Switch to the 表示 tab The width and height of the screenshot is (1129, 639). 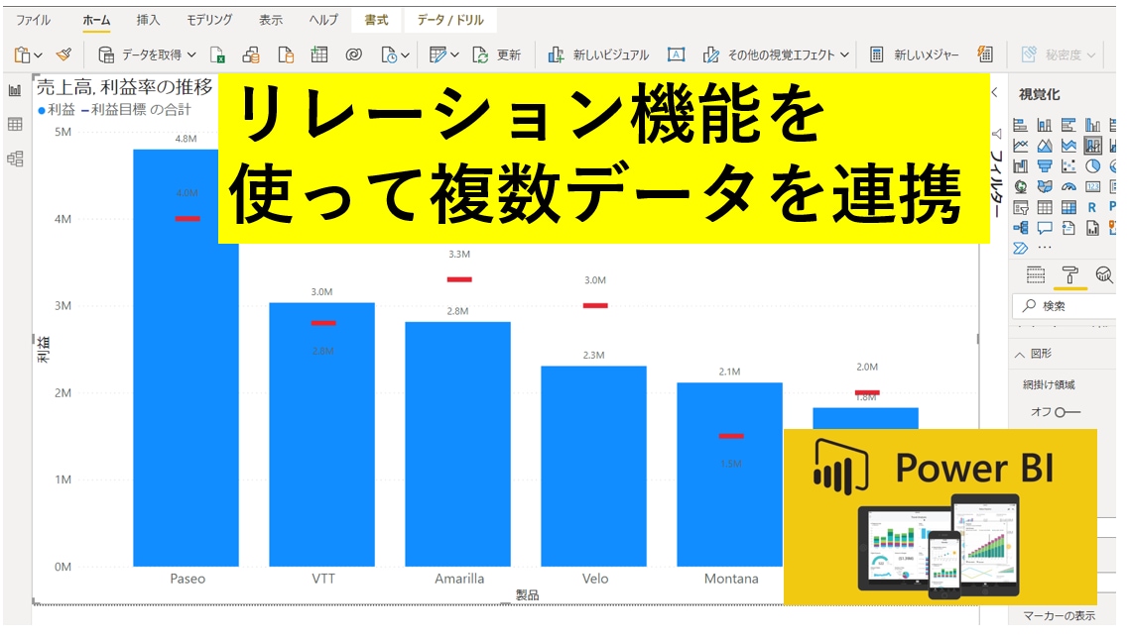click(x=271, y=20)
